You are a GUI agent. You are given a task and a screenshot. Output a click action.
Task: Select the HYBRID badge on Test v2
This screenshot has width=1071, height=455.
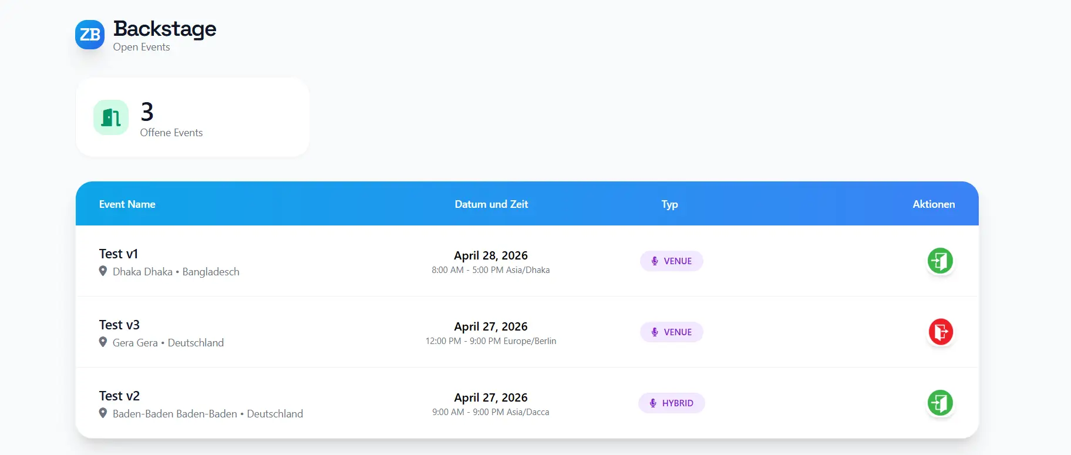click(671, 403)
